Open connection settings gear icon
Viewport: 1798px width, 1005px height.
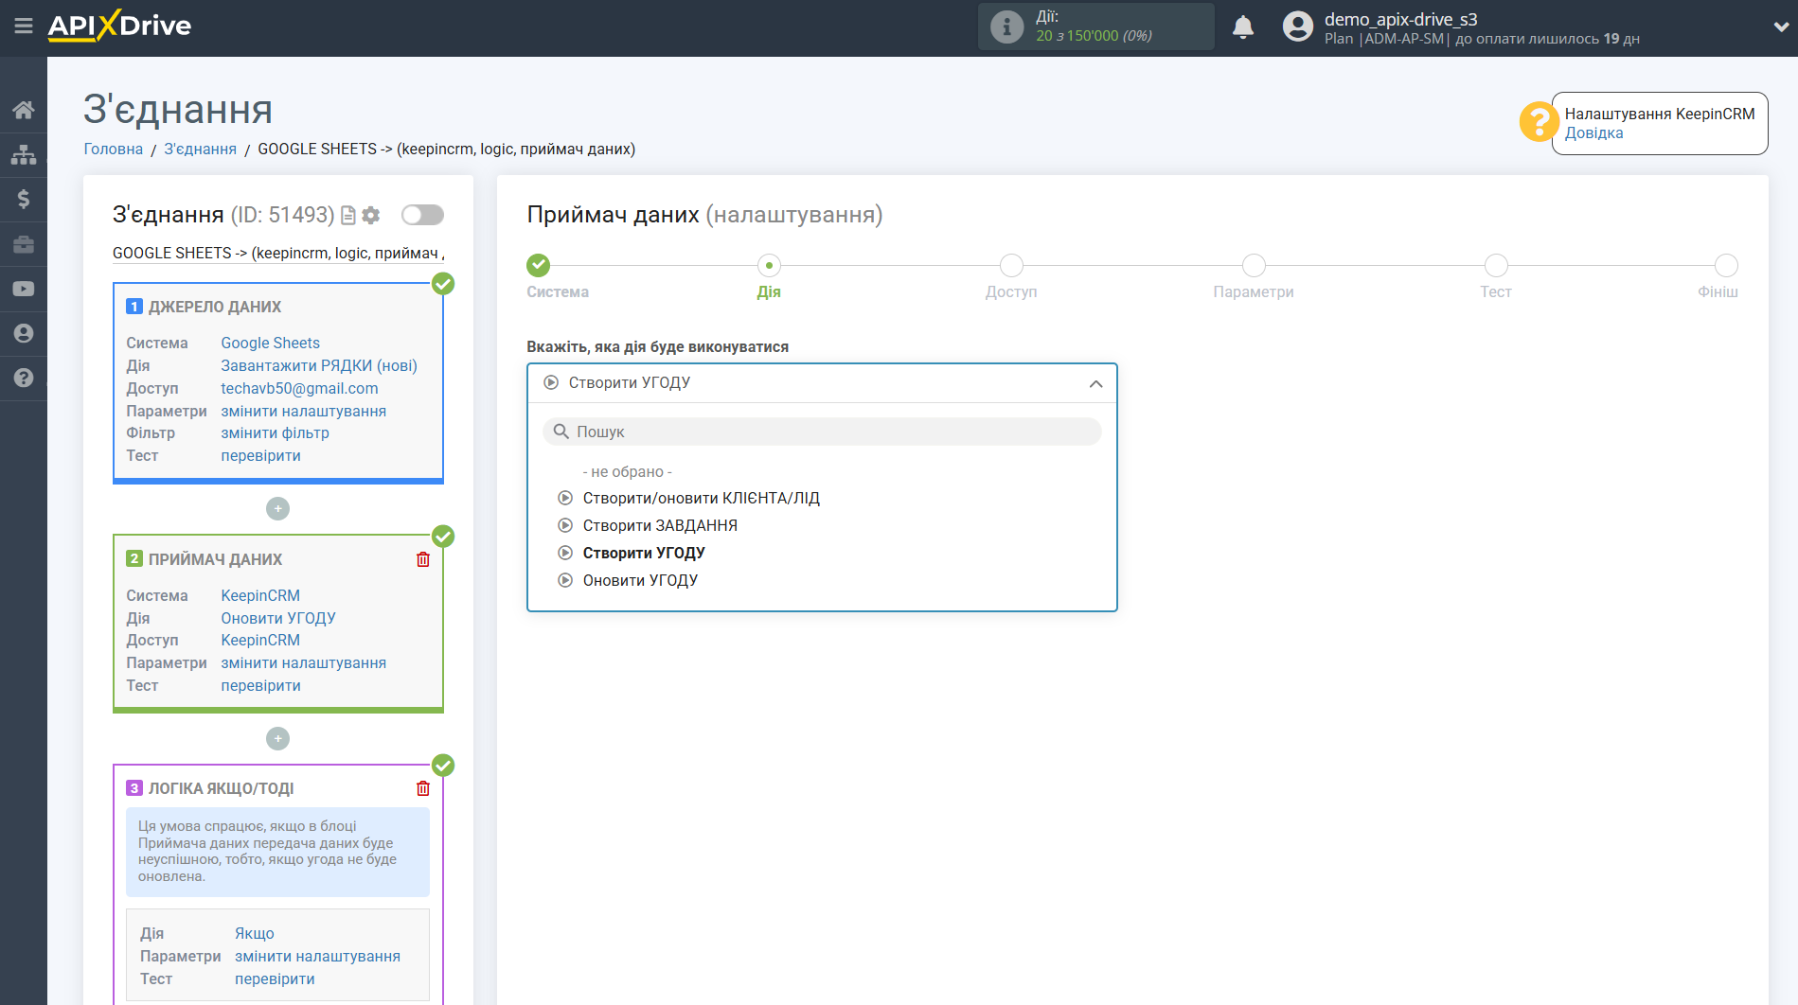[x=371, y=216]
